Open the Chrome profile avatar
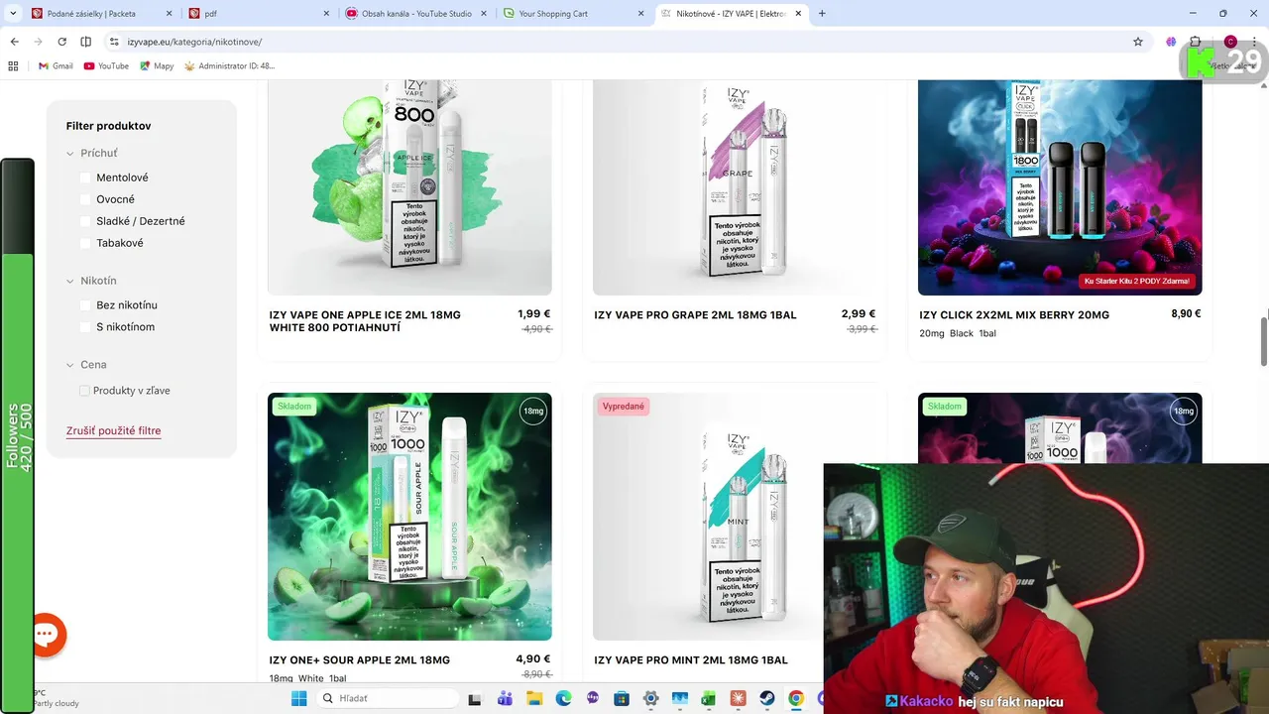The height and width of the screenshot is (714, 1269). pos(1230,42)
